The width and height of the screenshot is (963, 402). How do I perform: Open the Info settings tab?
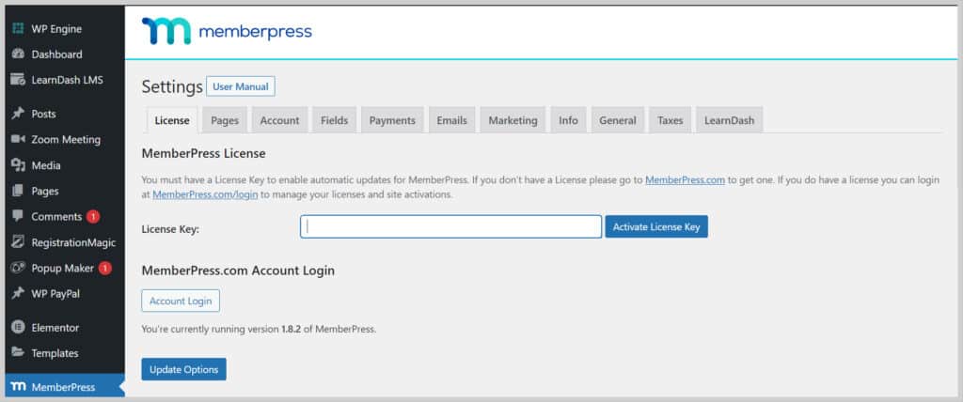[568, 120]
